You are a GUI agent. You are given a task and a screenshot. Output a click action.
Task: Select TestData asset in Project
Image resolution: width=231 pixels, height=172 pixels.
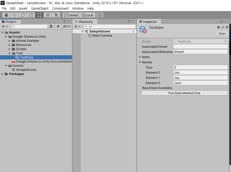pyautogui.click(x=36, y=57)
